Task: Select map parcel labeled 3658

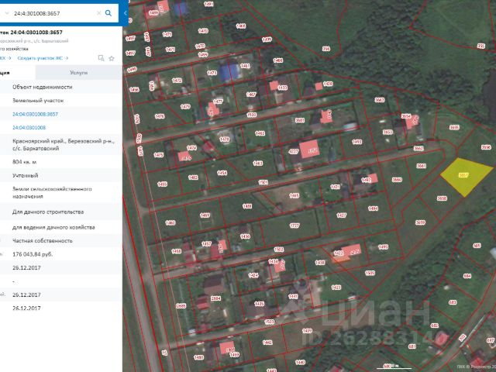Action: point(442,198)
